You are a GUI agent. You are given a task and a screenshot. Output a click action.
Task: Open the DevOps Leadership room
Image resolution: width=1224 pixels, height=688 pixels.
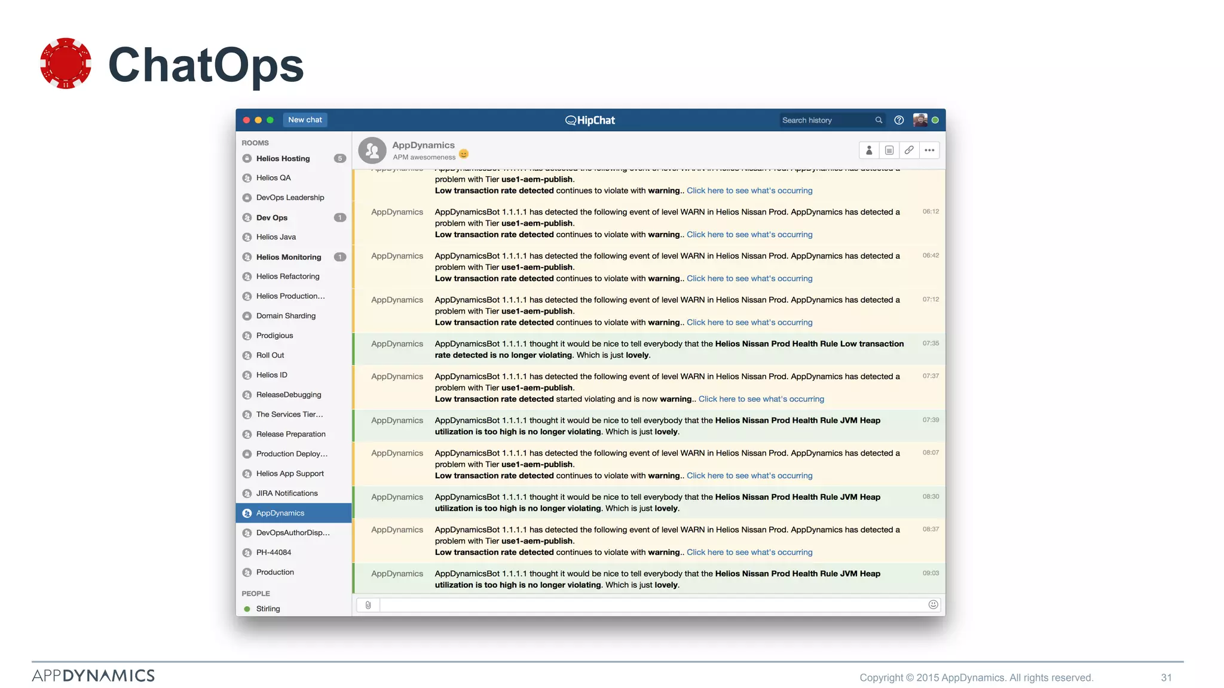pos(293,198)
